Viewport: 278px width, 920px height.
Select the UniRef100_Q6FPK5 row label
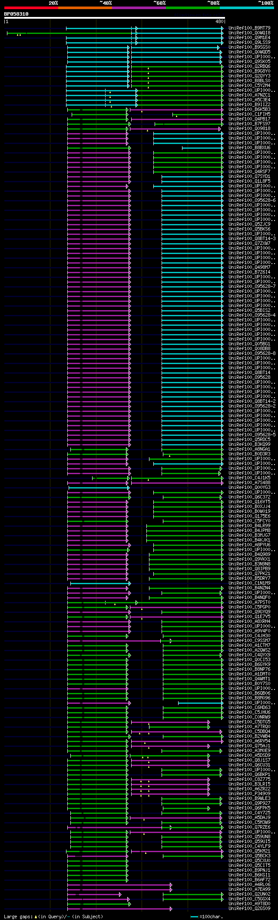[x=249, y=808]
